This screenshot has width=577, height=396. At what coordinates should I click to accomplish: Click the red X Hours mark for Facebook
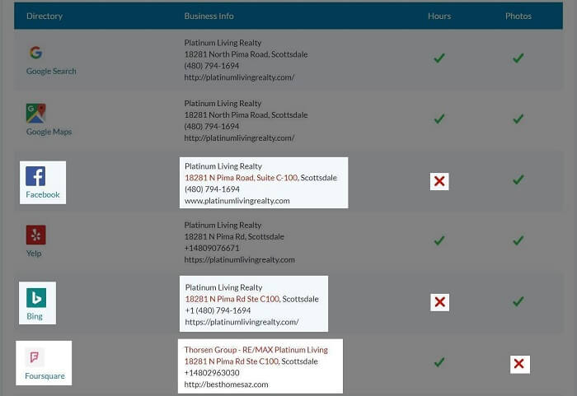(x=439, y=181)
